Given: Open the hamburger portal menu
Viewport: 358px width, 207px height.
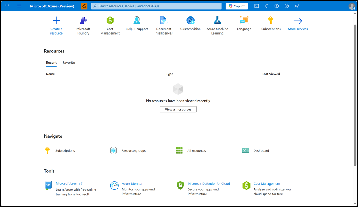Looking at the screenshot, I should click(19, 6).
